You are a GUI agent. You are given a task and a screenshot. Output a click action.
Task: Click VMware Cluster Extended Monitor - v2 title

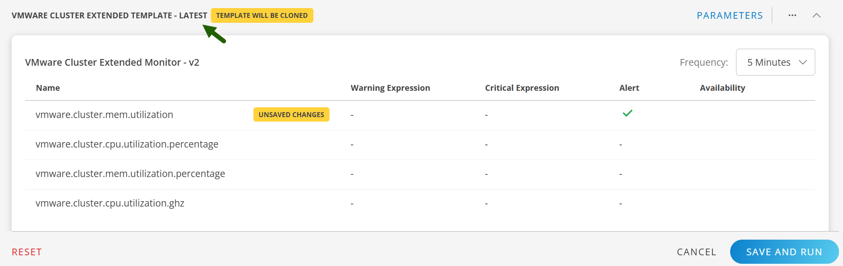112,63
